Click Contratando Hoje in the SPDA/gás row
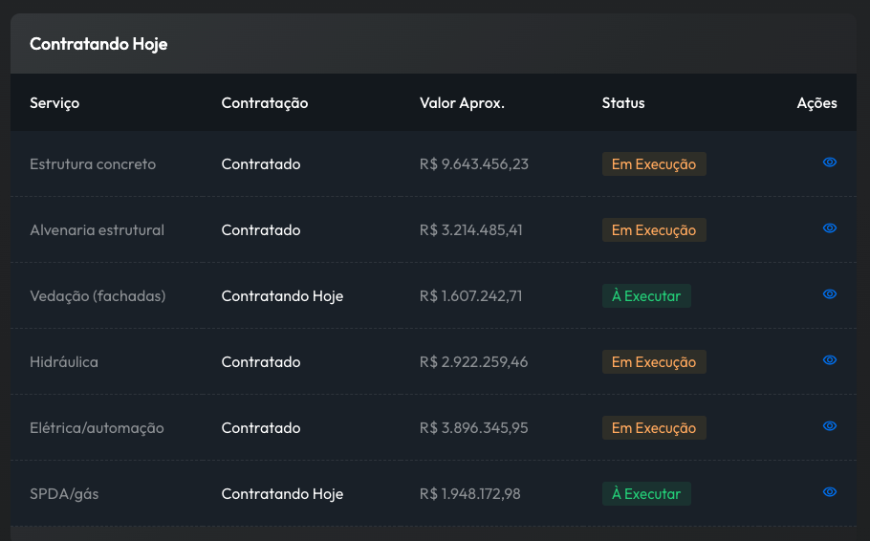 click(x=282, y=494)
